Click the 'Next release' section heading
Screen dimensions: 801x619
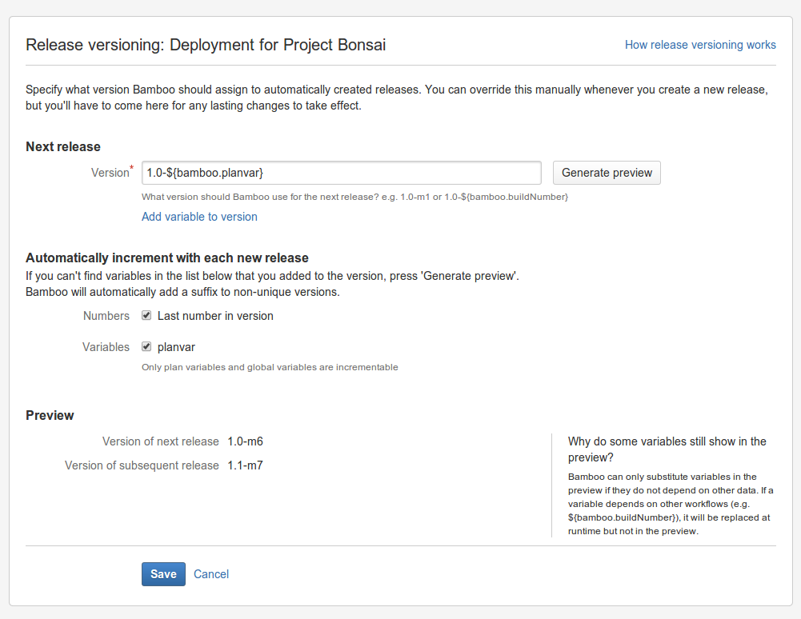point(63,146)
